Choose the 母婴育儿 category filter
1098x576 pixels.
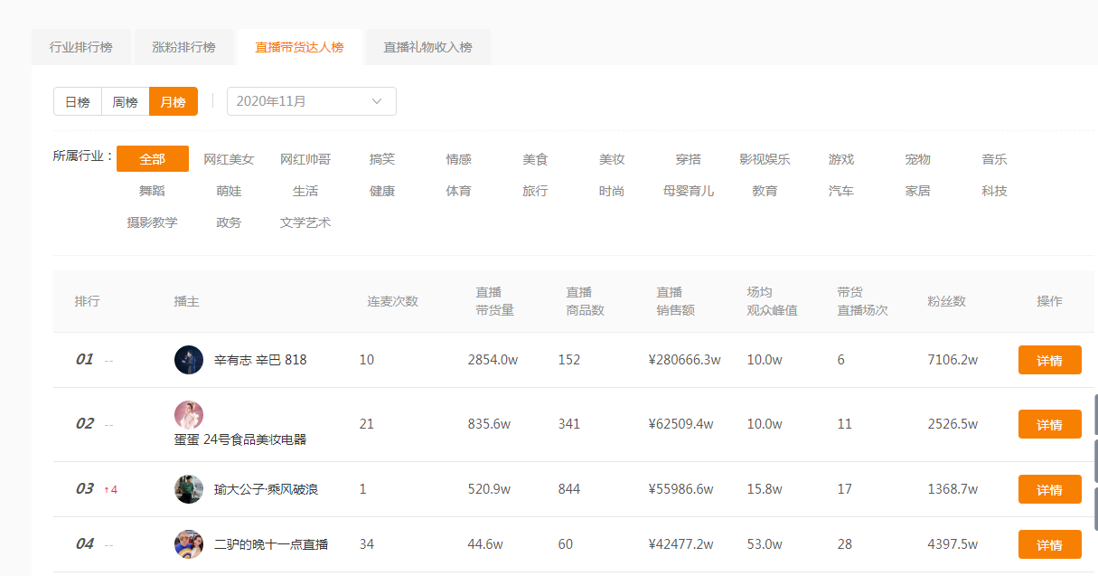688,191
